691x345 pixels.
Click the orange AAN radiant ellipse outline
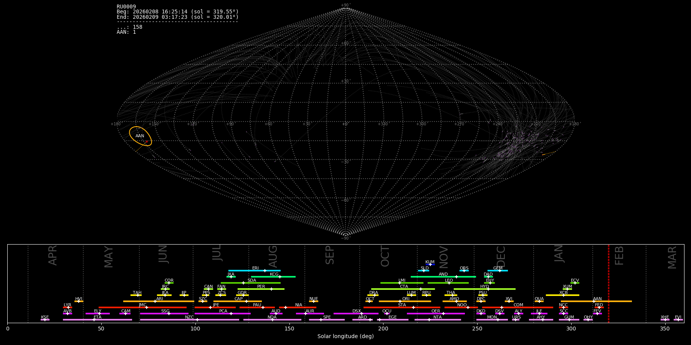pyautogui.click(x=141, y=136)
